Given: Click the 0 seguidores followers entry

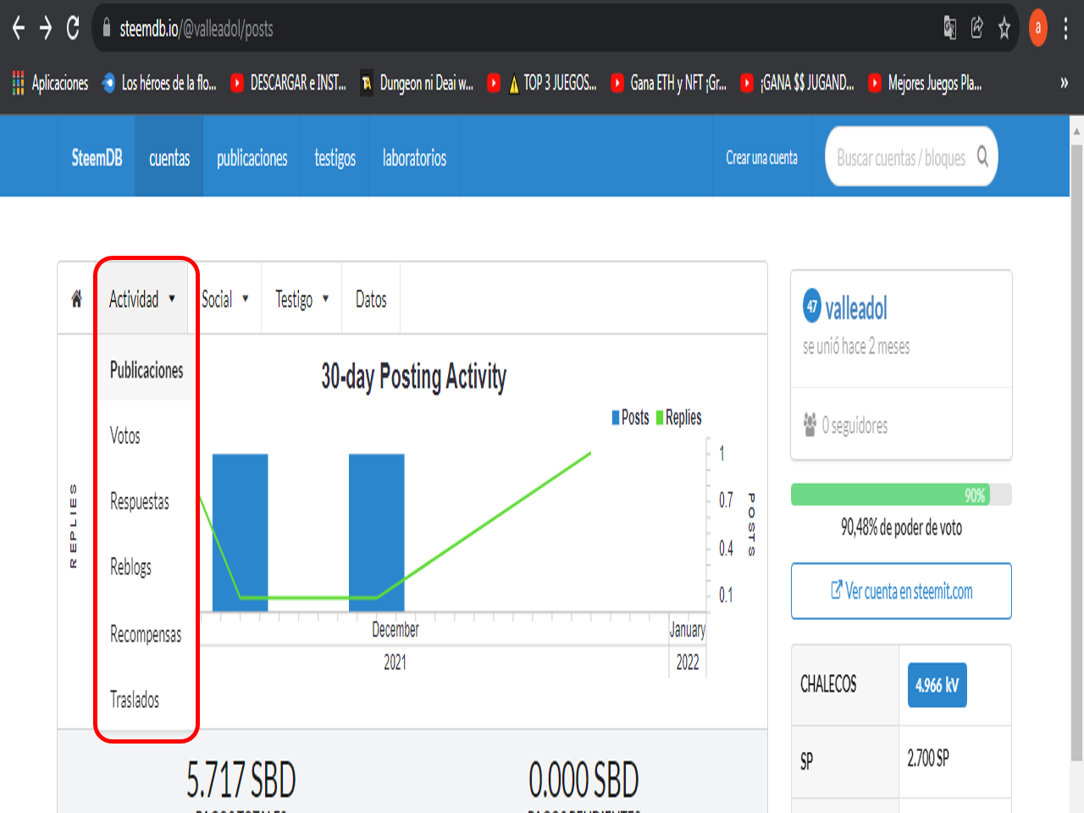Looking at the screenshot, I should [846, 425].
